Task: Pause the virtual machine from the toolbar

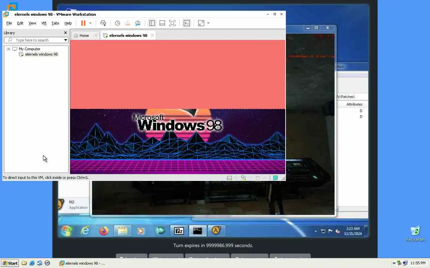Action: click(x=83, y=23)
